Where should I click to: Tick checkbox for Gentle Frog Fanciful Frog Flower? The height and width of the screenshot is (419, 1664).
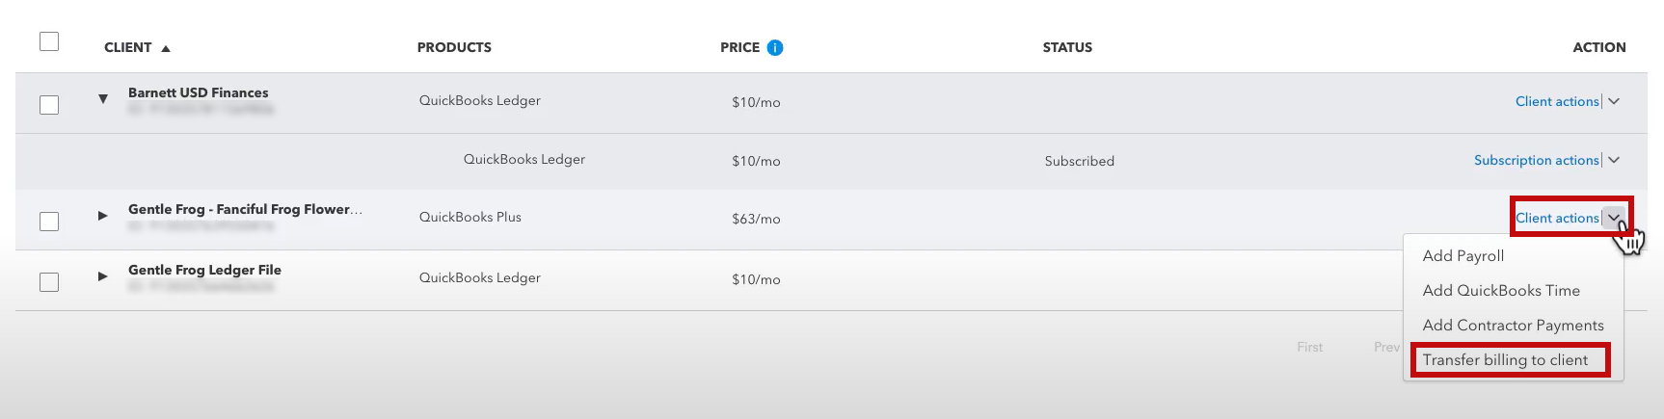pyautogui.click(x=49, y=221)
